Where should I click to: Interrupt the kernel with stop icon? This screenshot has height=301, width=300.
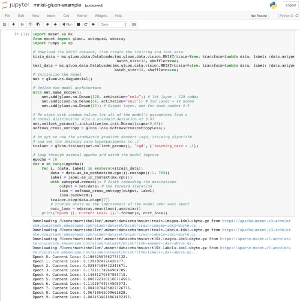click(78, 24)
